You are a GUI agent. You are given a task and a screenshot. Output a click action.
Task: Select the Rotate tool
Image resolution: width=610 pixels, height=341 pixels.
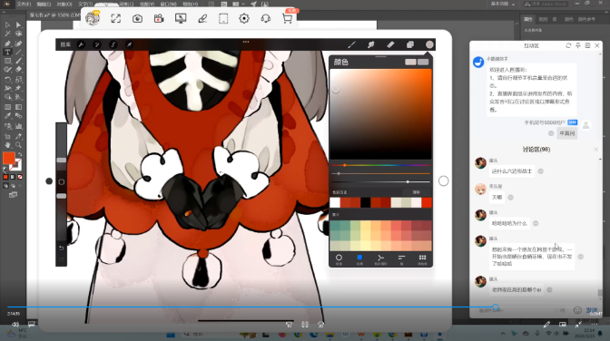[7, 79]
